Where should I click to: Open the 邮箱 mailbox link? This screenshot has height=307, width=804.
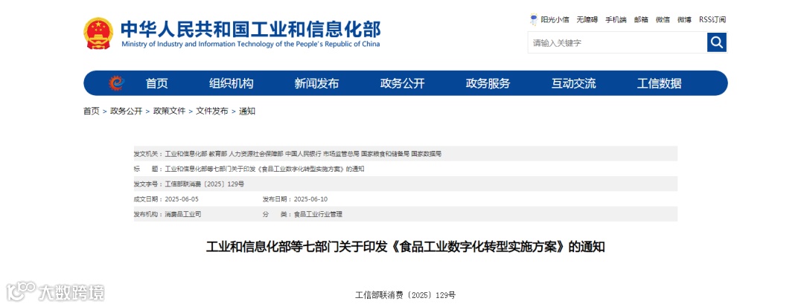click(641, 20)
